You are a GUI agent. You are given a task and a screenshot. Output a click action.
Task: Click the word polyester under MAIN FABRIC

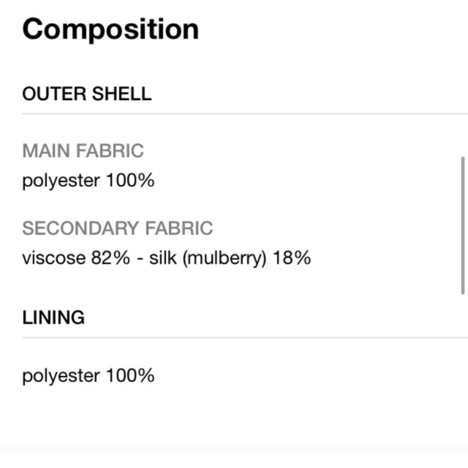tap(61, 181)
